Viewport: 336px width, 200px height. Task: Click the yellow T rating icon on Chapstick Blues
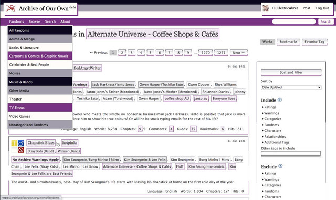pos(14,143)
